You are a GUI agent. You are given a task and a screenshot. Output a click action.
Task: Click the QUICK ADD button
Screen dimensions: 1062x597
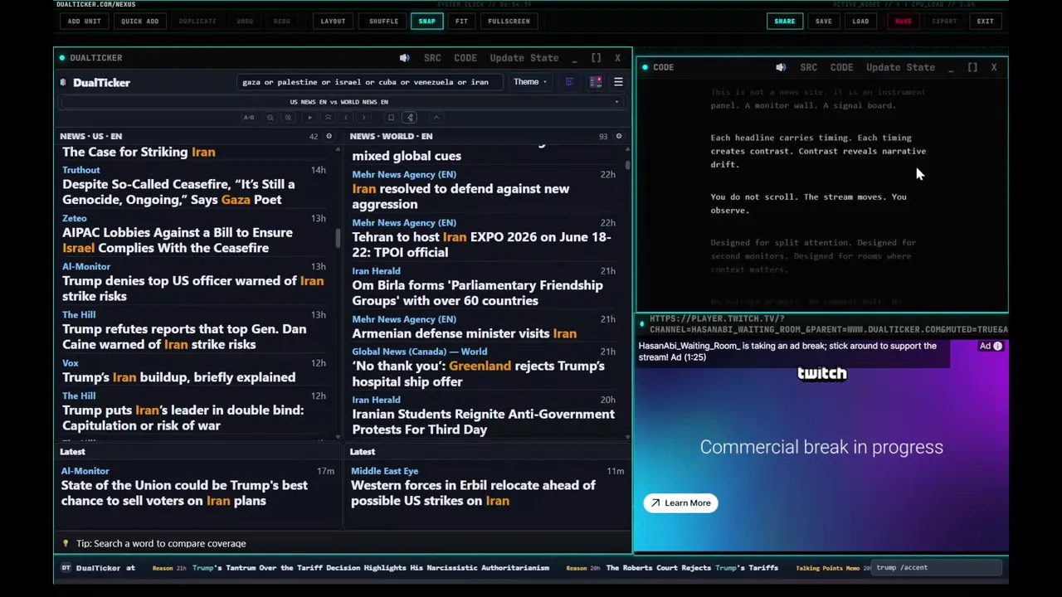[139, 21]
